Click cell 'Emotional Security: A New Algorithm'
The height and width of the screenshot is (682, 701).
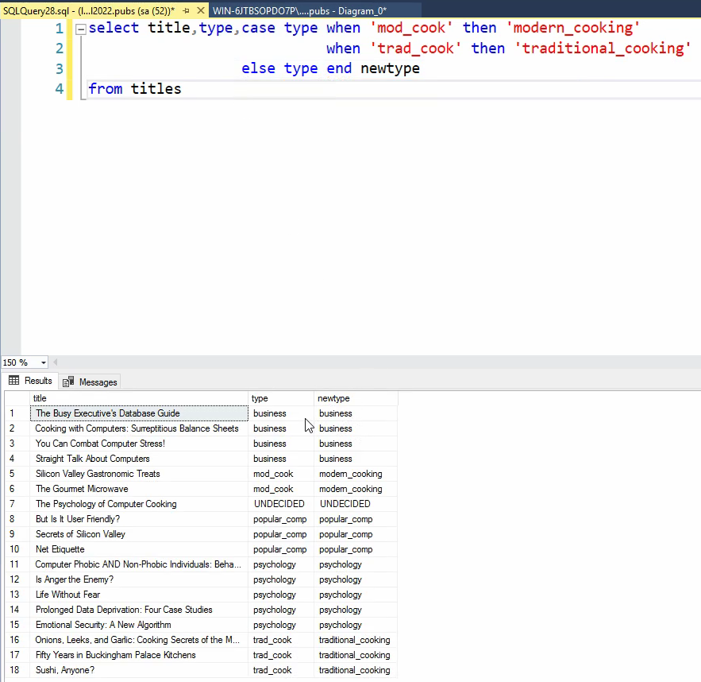point(139,625)
